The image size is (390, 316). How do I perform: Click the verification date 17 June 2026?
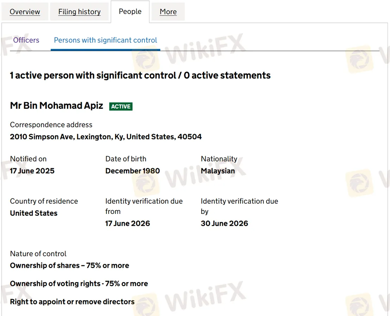click(x=128, y=223)
